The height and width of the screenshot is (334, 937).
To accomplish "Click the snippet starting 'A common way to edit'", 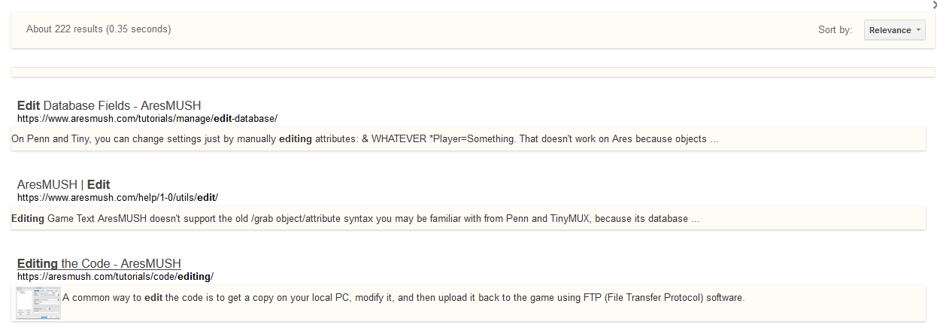I will (403, 298).
